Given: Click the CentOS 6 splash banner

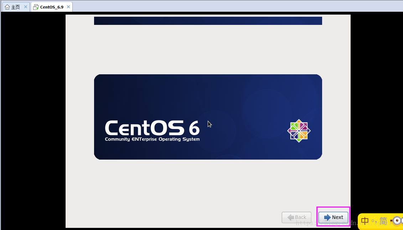Looking at the screenshot, I should click(x=208, y=117).
